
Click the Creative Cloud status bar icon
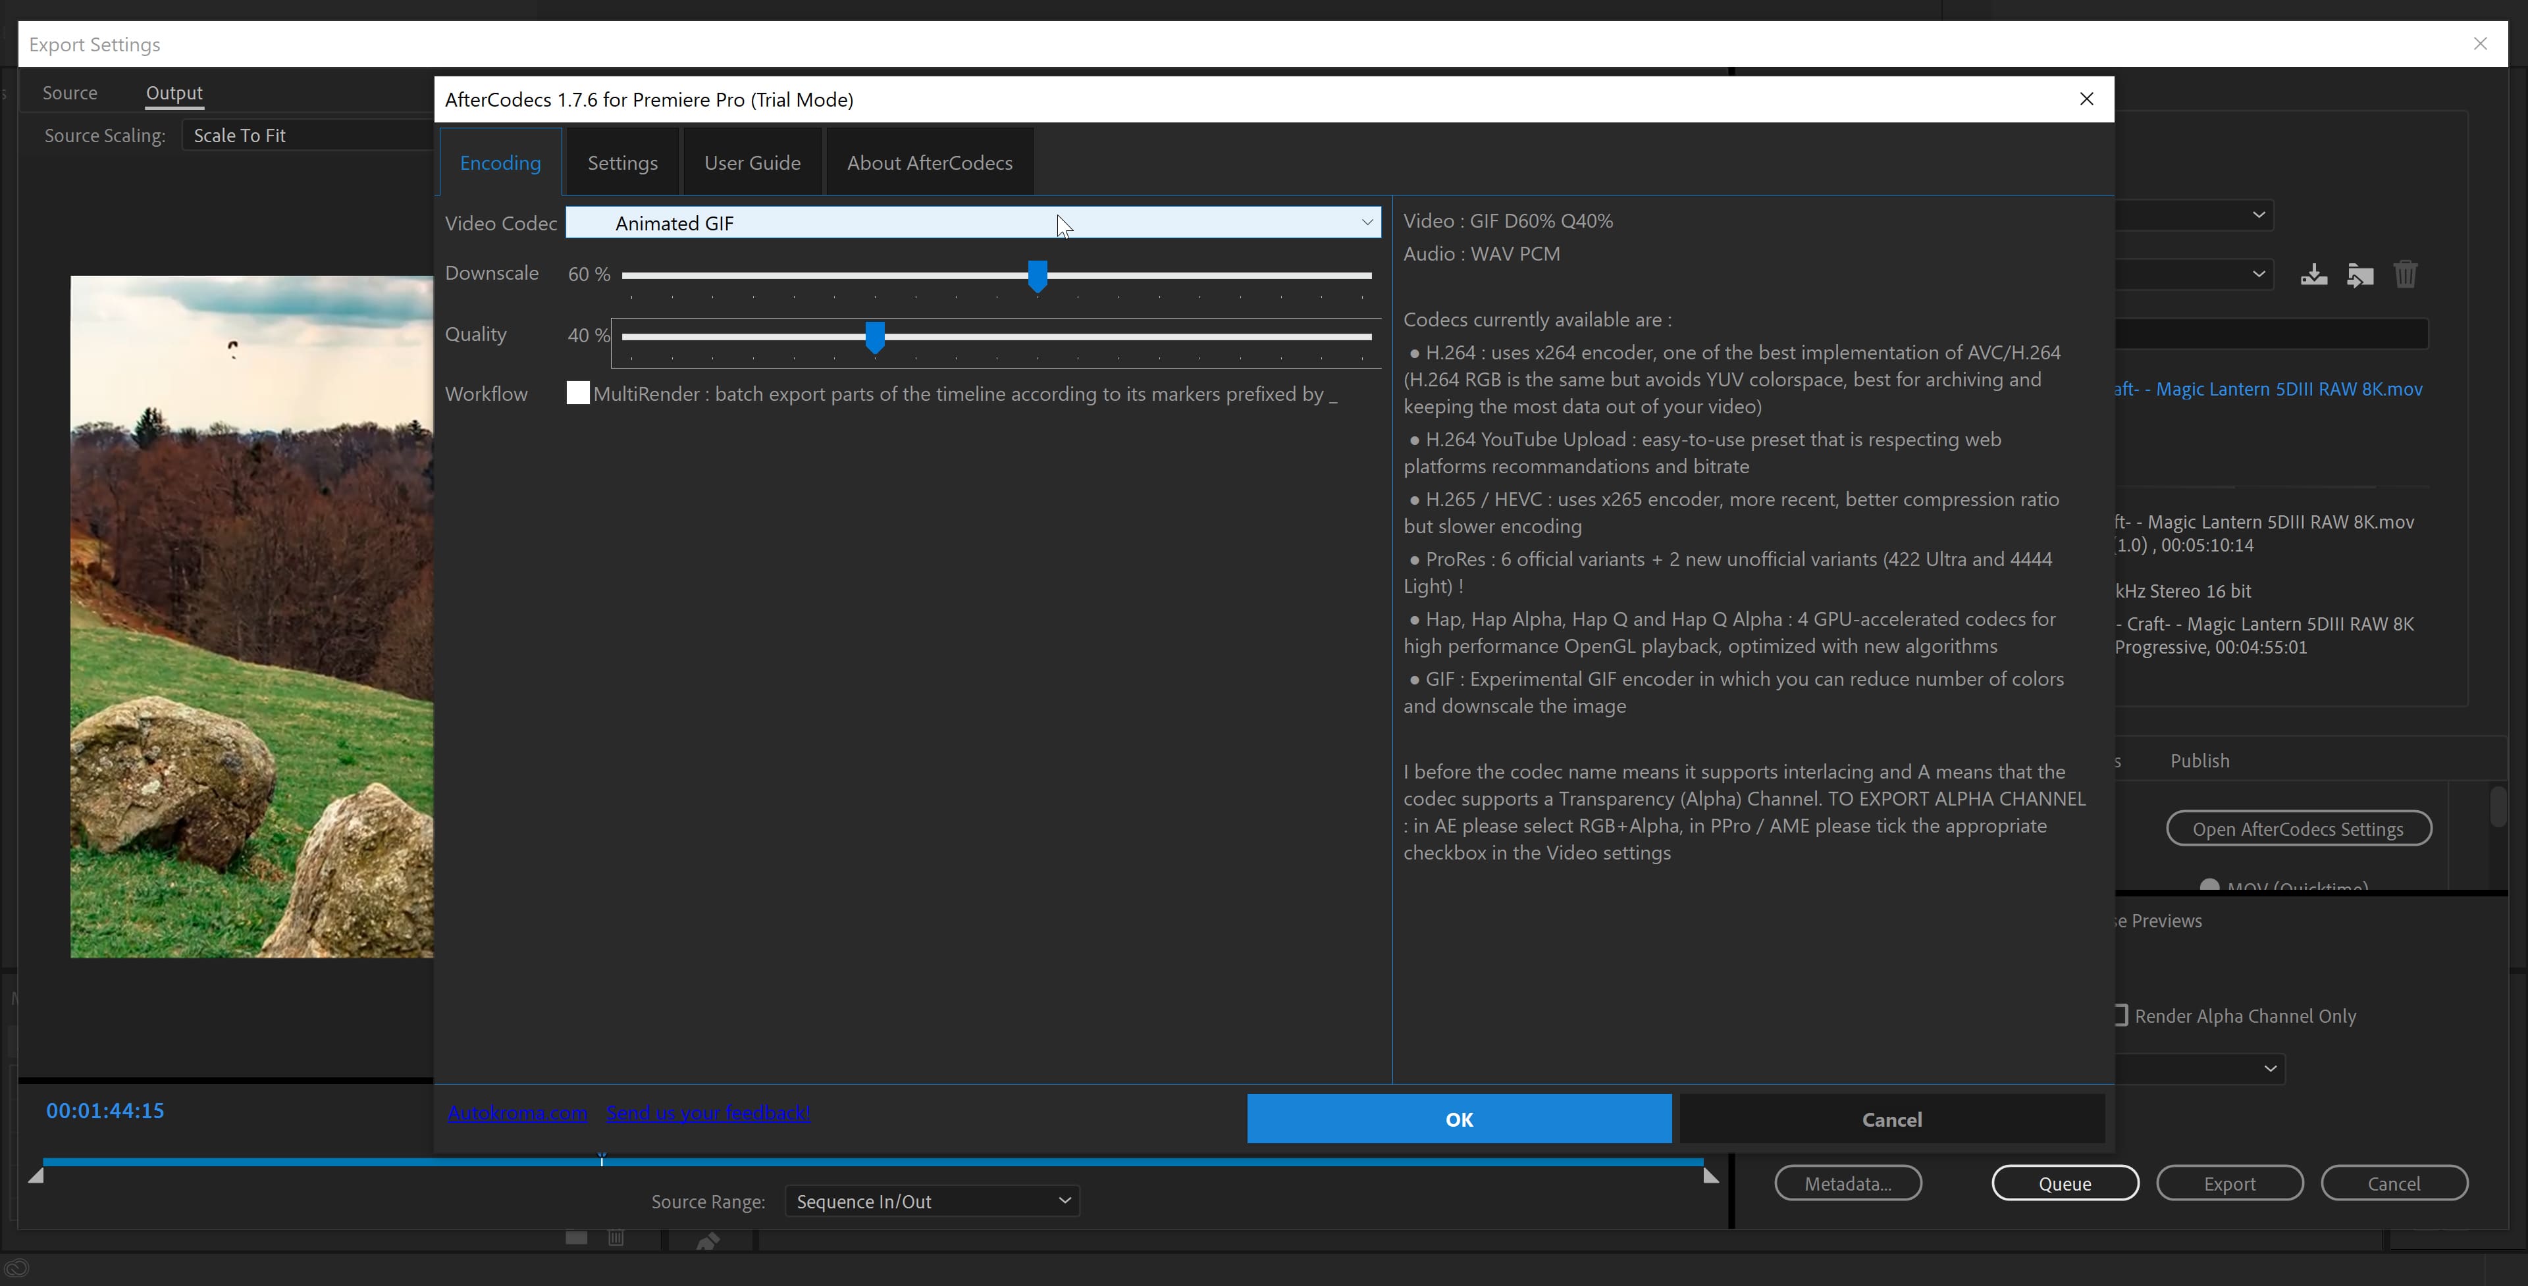click(16, 1268)
